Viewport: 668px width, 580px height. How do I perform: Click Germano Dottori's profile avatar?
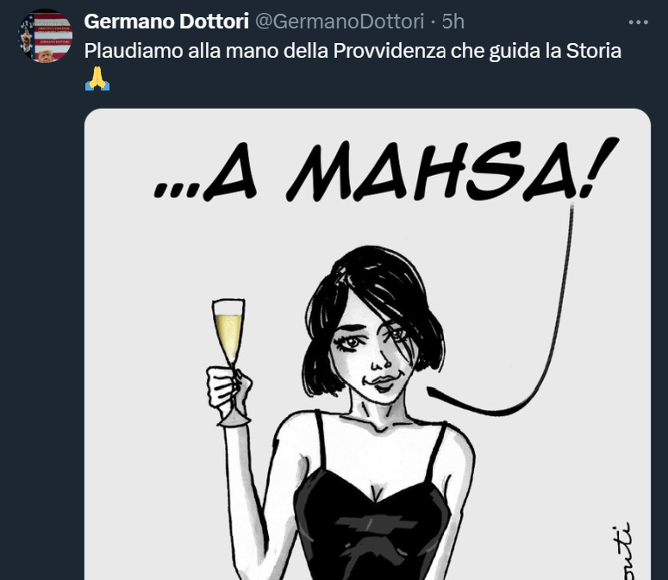45,36
